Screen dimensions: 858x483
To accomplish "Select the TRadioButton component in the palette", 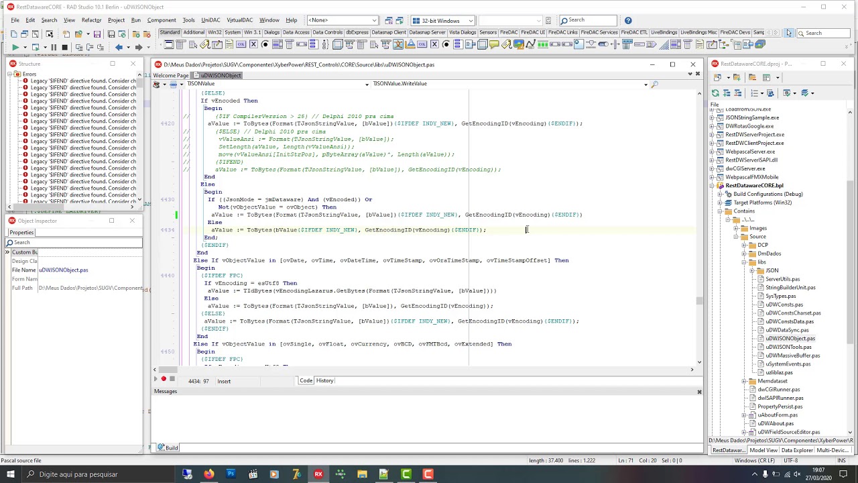I will pos(265,44).
